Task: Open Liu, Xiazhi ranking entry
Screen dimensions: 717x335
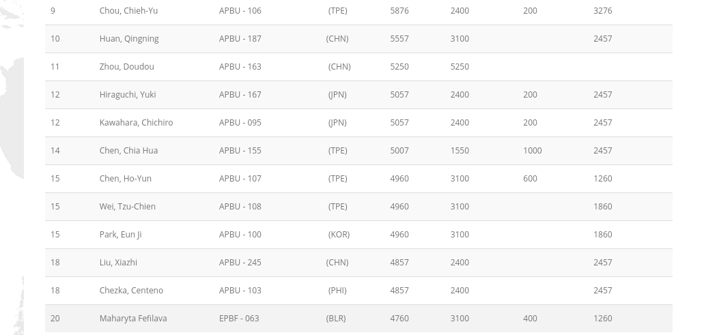Action: pyautogui.click(x=118, y=263)
